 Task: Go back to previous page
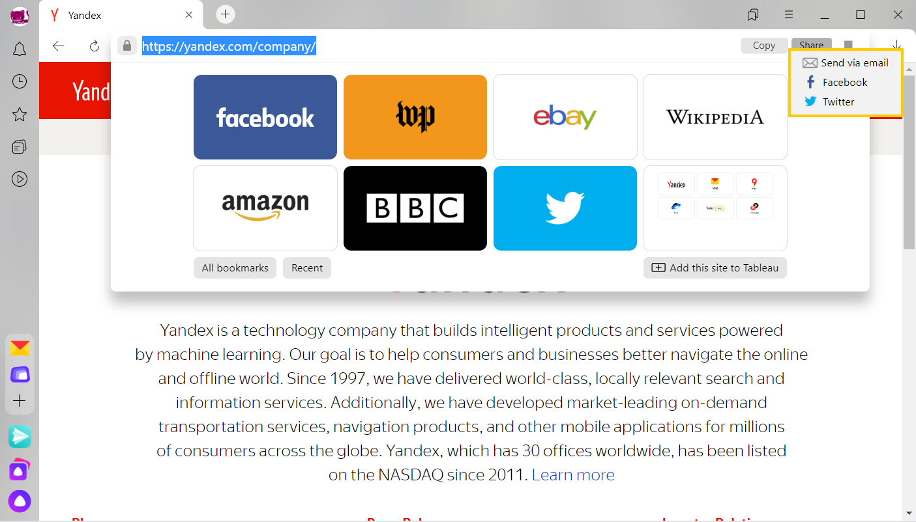tap(59, 46)
